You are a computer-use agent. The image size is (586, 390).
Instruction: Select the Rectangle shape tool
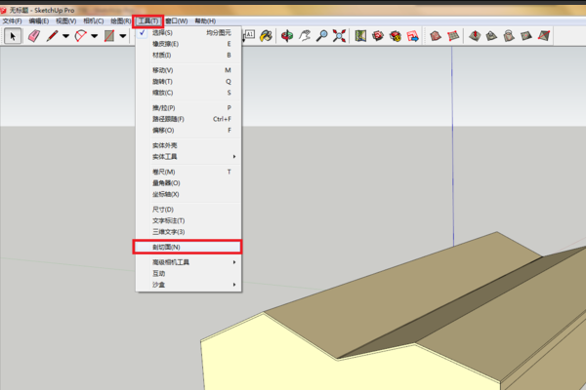coord(109,36)
